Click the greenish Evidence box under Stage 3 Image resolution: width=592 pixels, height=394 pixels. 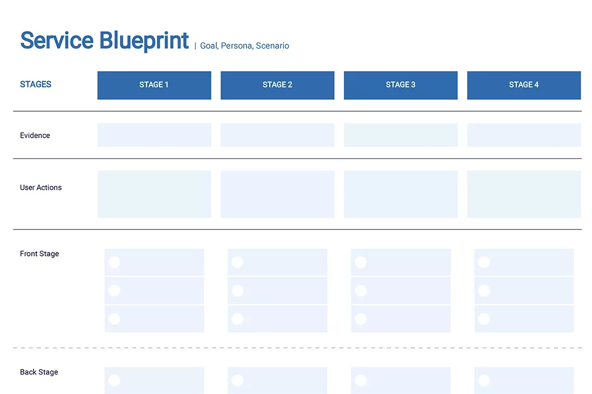coord(401,135)
